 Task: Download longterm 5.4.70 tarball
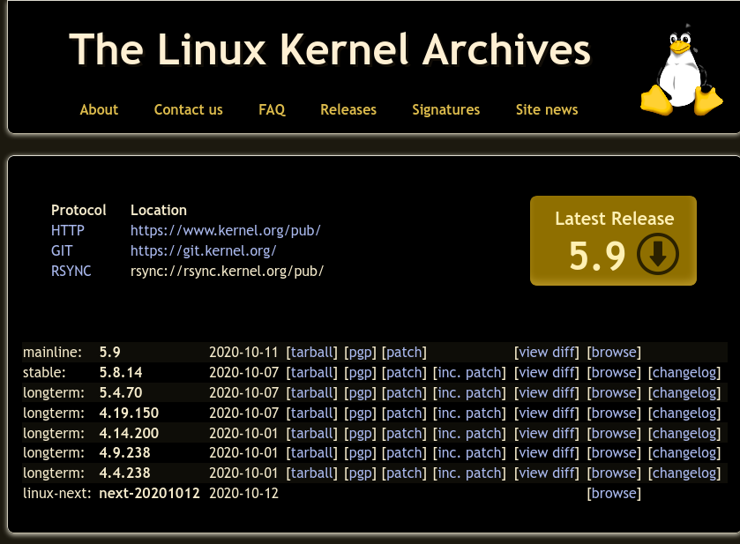[312, 392]
